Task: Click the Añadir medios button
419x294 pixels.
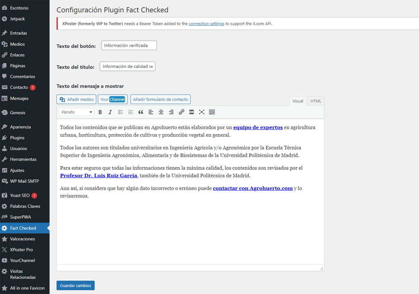Action: (77, 99)
